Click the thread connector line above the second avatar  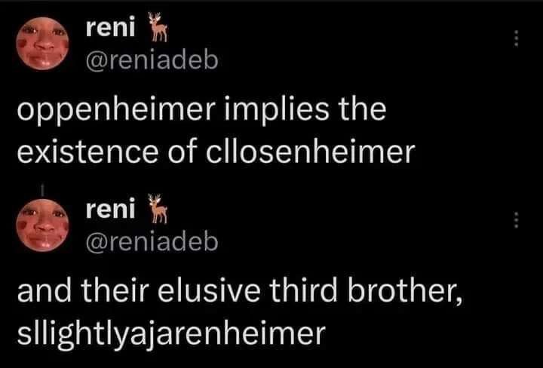[x=42, y=189]
